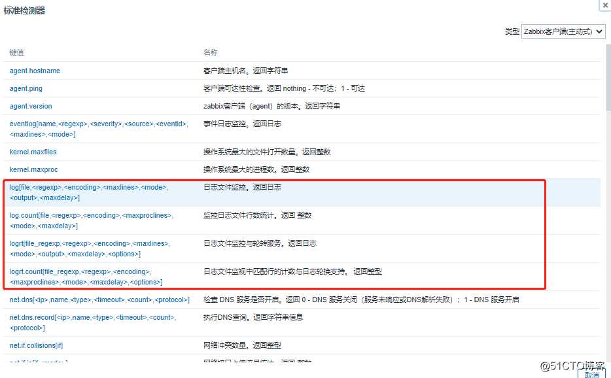611x378 pixels.
Task: Select the agent.hostname key
Action: (35, 71)
